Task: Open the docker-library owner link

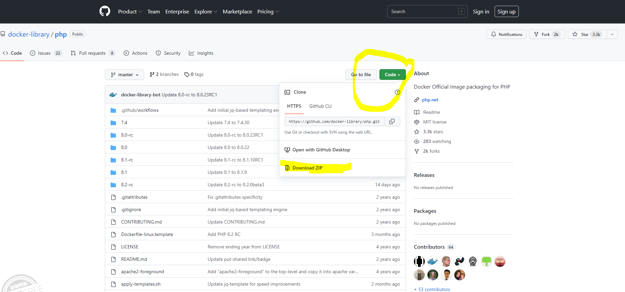Action: click(x=29, y=34)
